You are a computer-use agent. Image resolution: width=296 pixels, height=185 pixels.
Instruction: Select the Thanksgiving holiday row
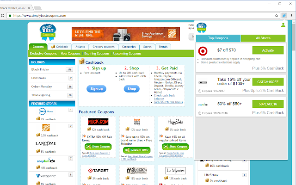pos(52,95)
